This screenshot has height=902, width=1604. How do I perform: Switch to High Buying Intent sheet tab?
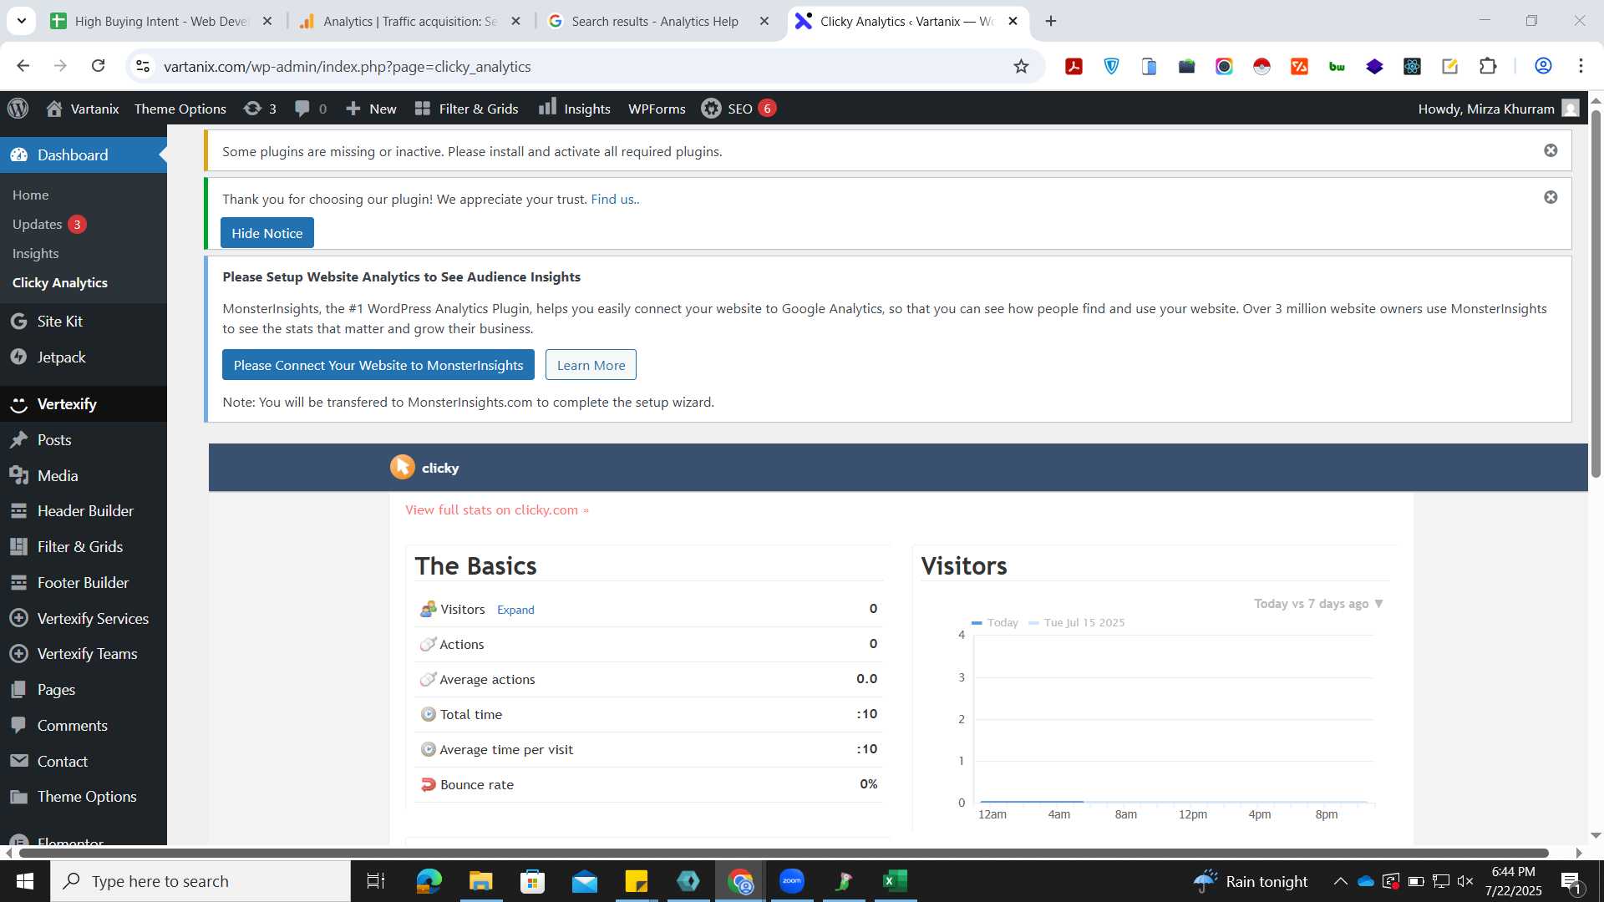(x=161, y=21)
